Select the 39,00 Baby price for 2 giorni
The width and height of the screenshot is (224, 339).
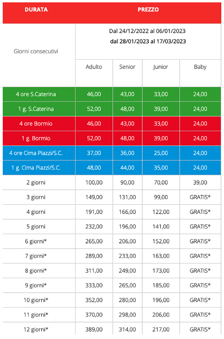click(200, 182)
